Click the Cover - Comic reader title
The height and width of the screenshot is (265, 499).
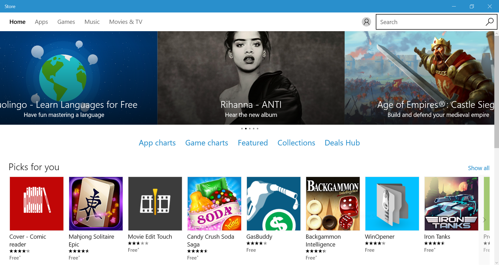pos(28,241)
